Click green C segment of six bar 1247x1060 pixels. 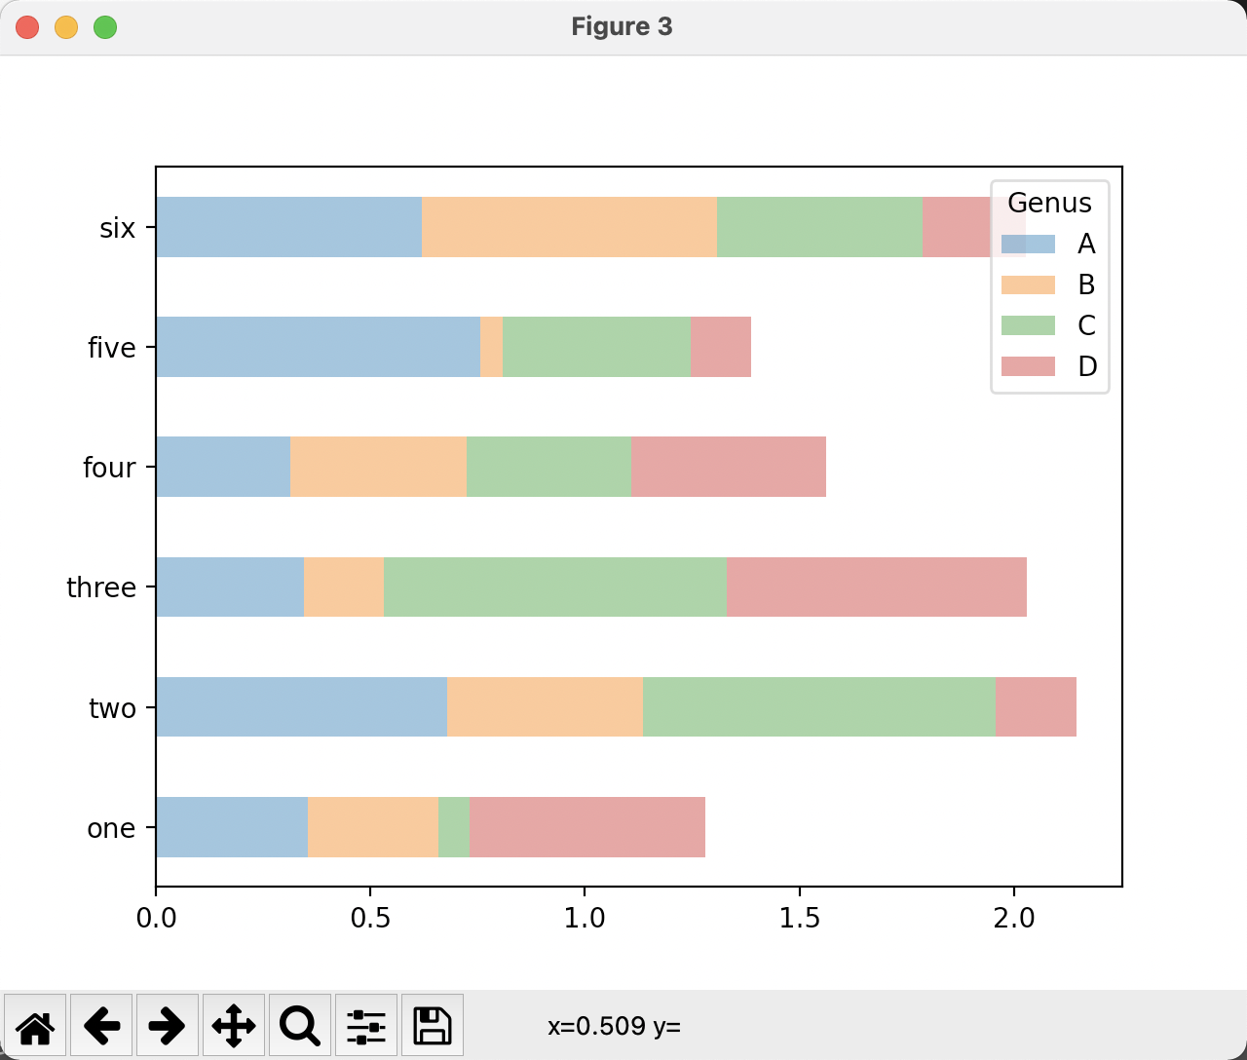(819, 227)
